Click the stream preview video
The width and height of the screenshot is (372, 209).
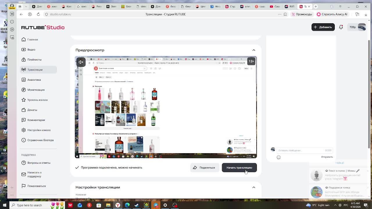click(x=166, y=107)
